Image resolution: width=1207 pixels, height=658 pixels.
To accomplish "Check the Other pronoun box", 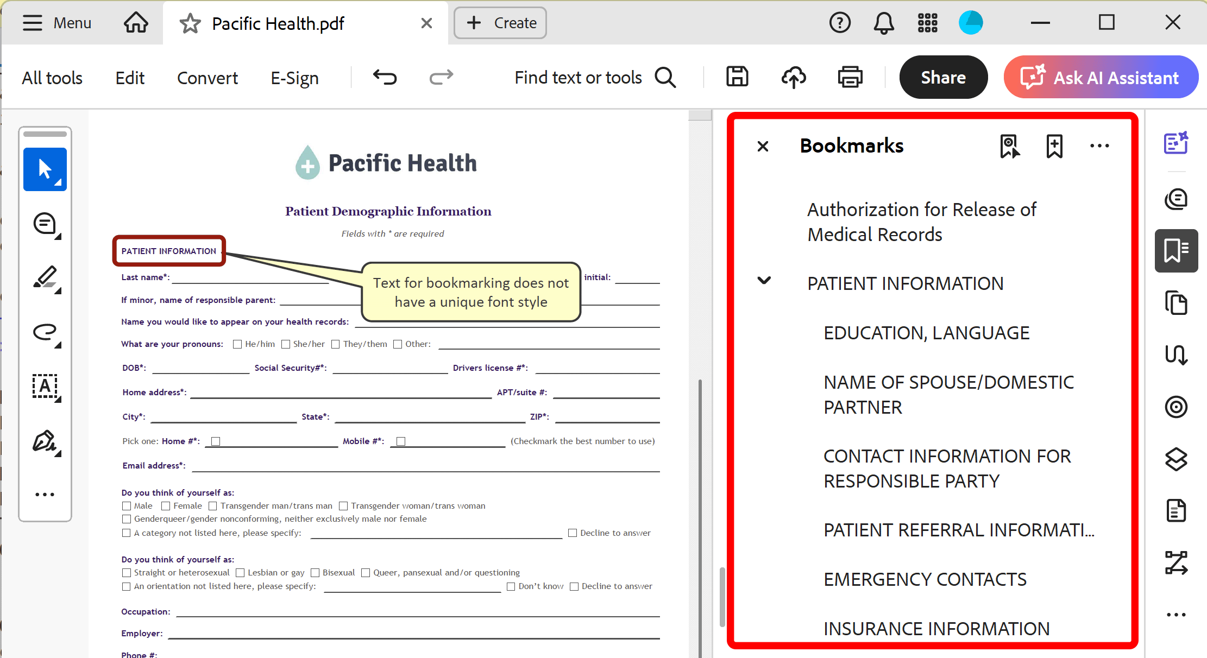I will (x=398, y=344).
